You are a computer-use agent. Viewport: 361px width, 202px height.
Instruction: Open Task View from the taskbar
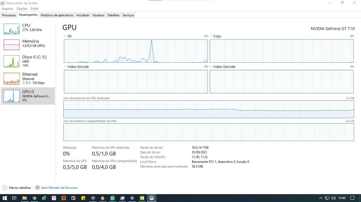tap(14, 198)
